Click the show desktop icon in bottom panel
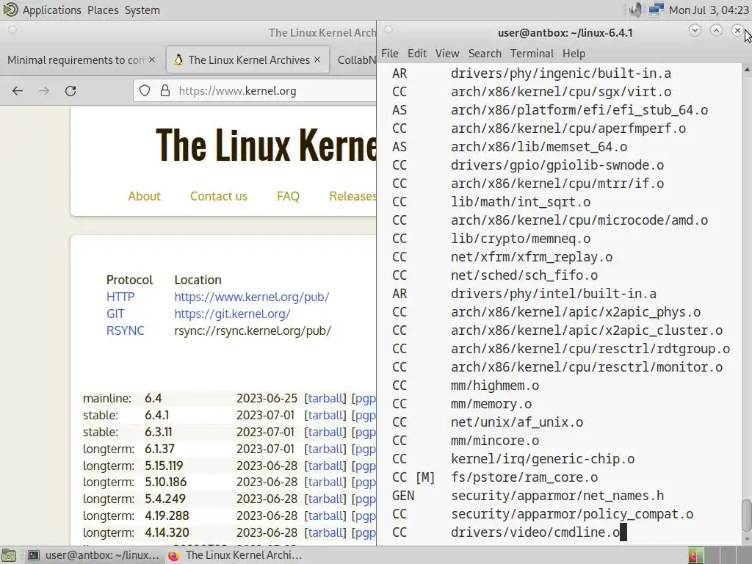The image size is (752, 564). [x=9, y=555]
